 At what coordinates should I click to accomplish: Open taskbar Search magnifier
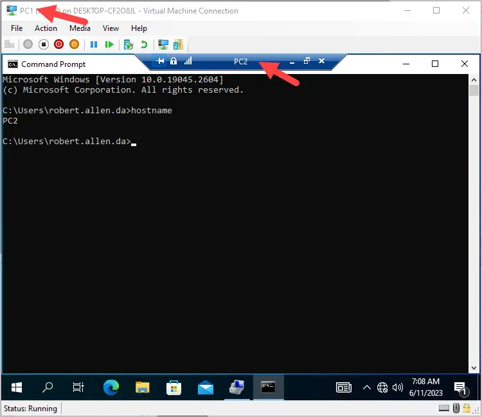48,387
